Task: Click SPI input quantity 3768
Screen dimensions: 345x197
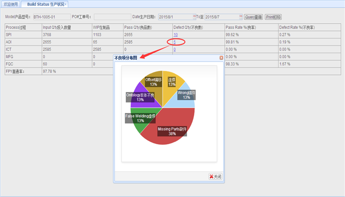Action: [47, 35]
